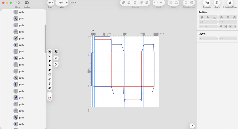Click the X position field
238x129 pixels.
pos(208,22)
